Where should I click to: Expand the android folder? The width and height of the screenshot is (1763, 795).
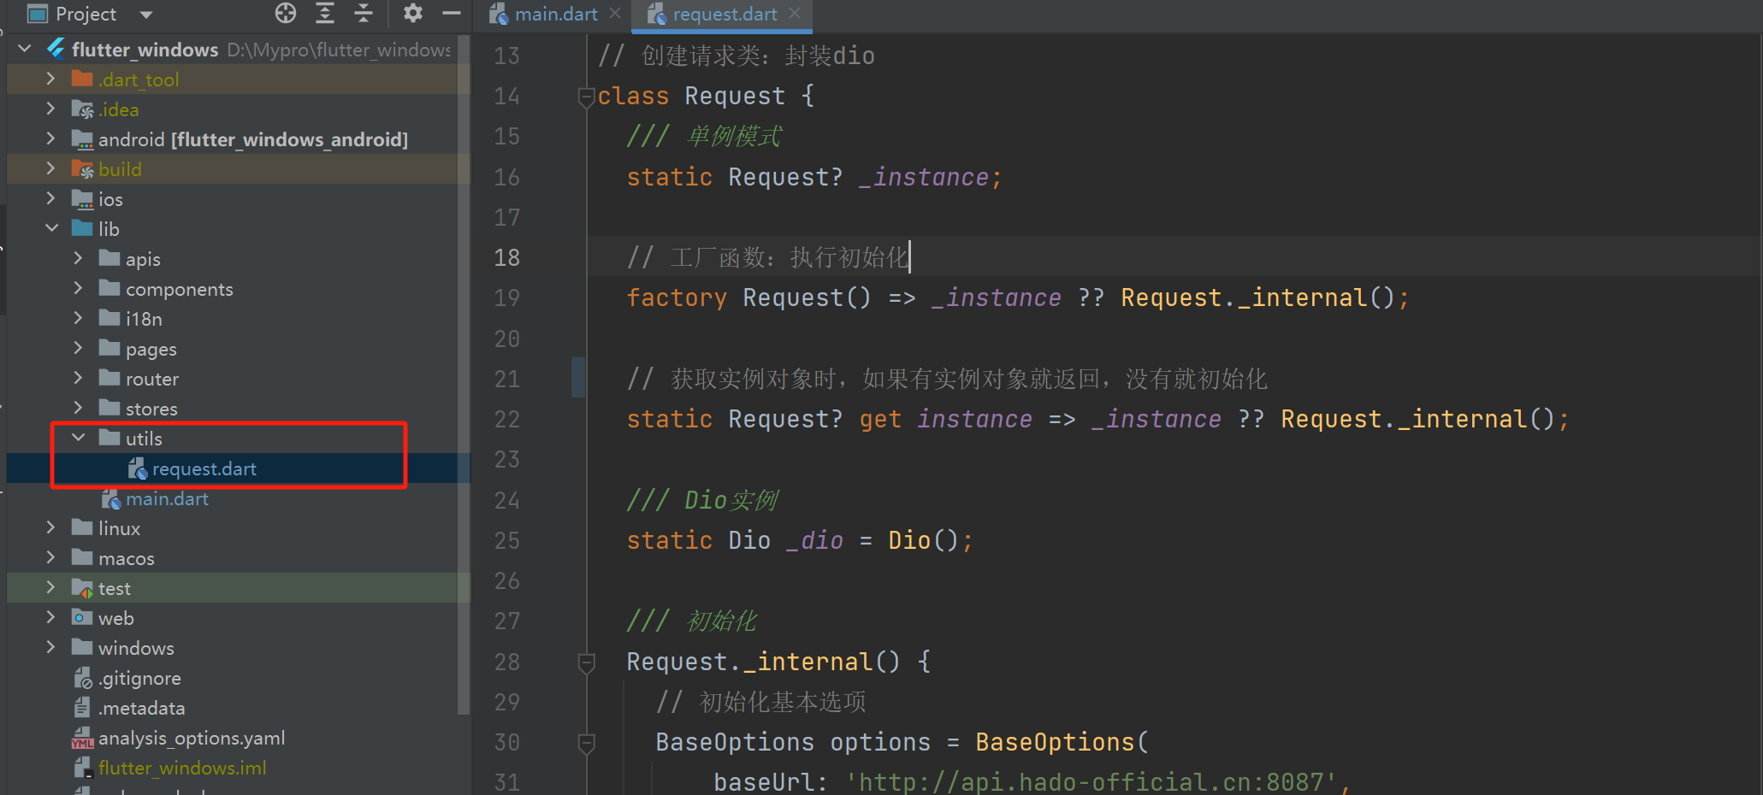click(x=51, y=138)
